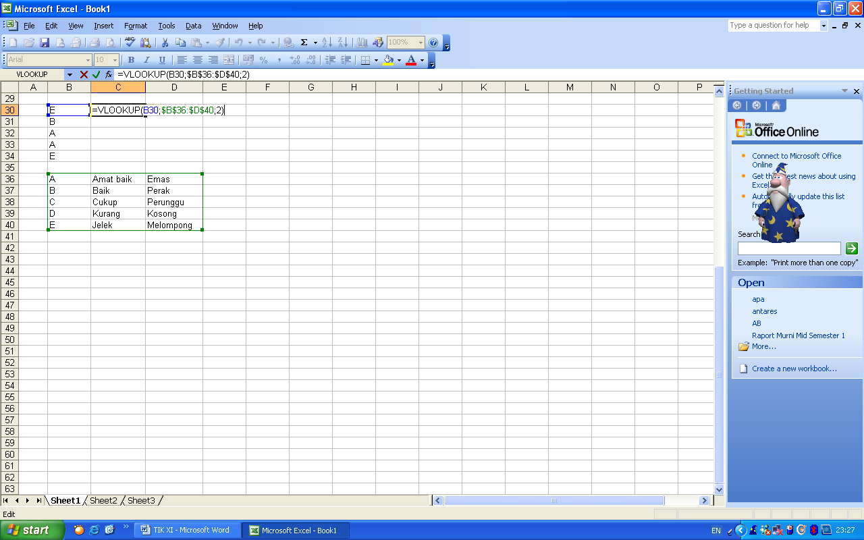Open the Font name dropdown
The image size is (864, 540).
[86, 60]
